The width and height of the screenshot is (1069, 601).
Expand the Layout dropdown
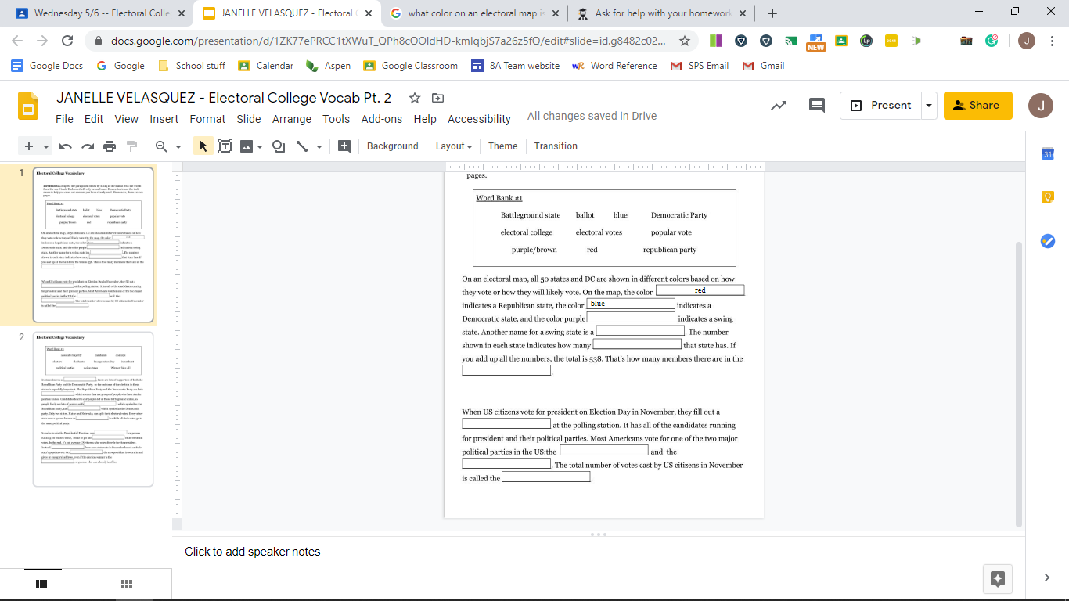coord(454,146)
